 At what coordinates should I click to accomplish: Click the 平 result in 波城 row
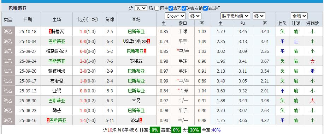(x=282, y=120)
